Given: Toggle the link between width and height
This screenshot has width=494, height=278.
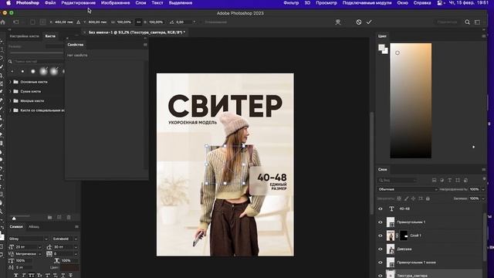Looking at the screenshot, I should 138,22.
